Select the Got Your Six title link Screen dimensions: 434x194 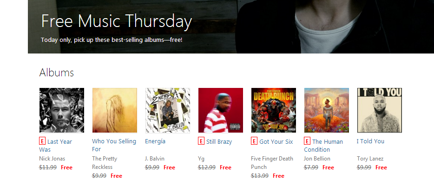[276, 141]
